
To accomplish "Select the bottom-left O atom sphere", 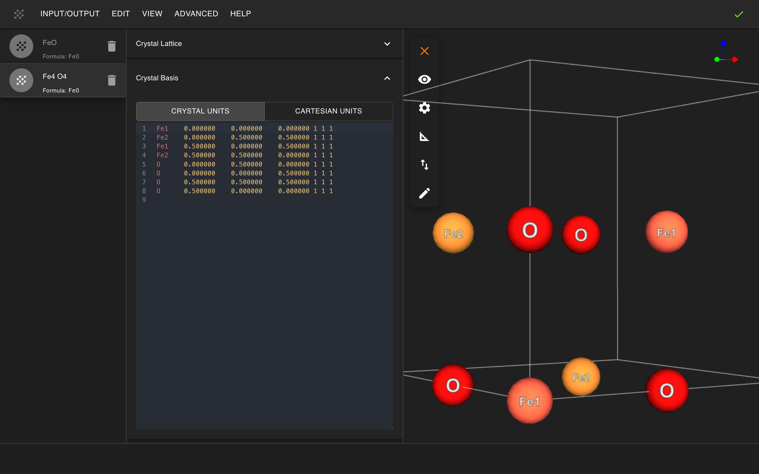I will (x=452, y=385).
